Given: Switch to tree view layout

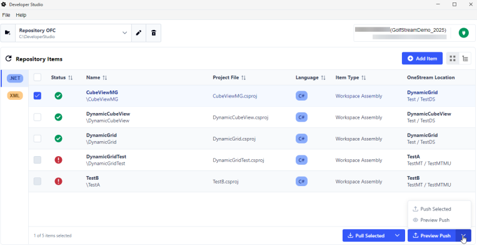Looking at the screenshot, I should [465, 58].
